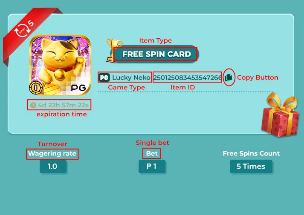Image resolution: width=304 pixels, height=215 pixels.
Task: Click the golden trophy icon
Action: click(x=113, y=50)
